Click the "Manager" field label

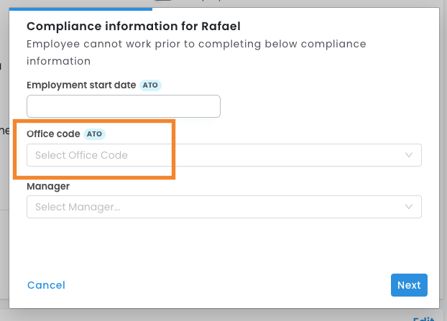click(48, 186)
